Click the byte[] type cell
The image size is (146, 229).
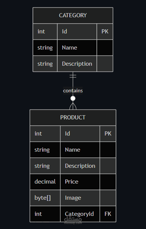pos(45,198)
